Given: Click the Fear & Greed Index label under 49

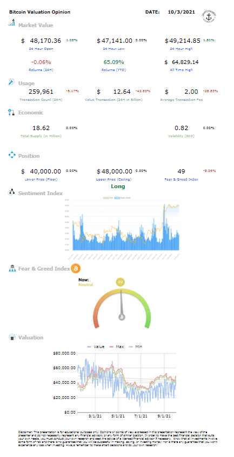Looking at the screenshot, I should point(181,179).
